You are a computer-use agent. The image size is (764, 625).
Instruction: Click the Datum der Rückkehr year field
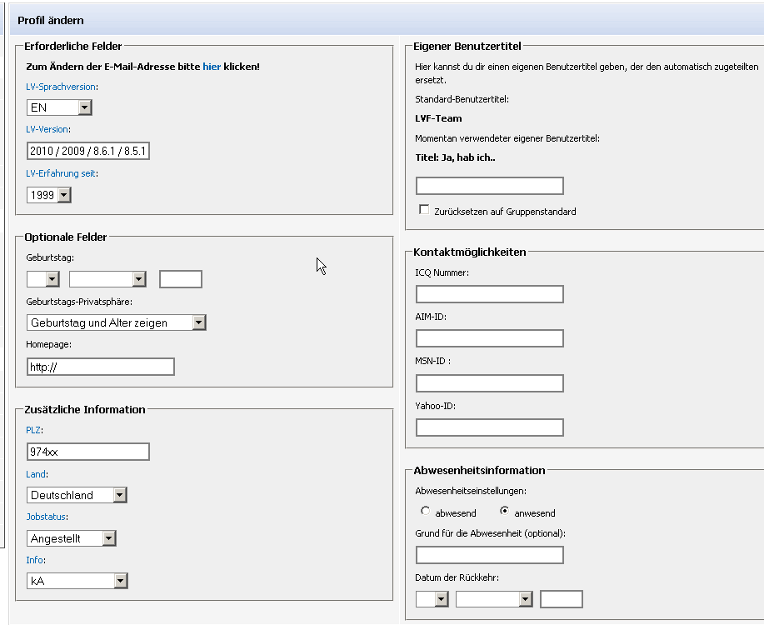[562, 599]
